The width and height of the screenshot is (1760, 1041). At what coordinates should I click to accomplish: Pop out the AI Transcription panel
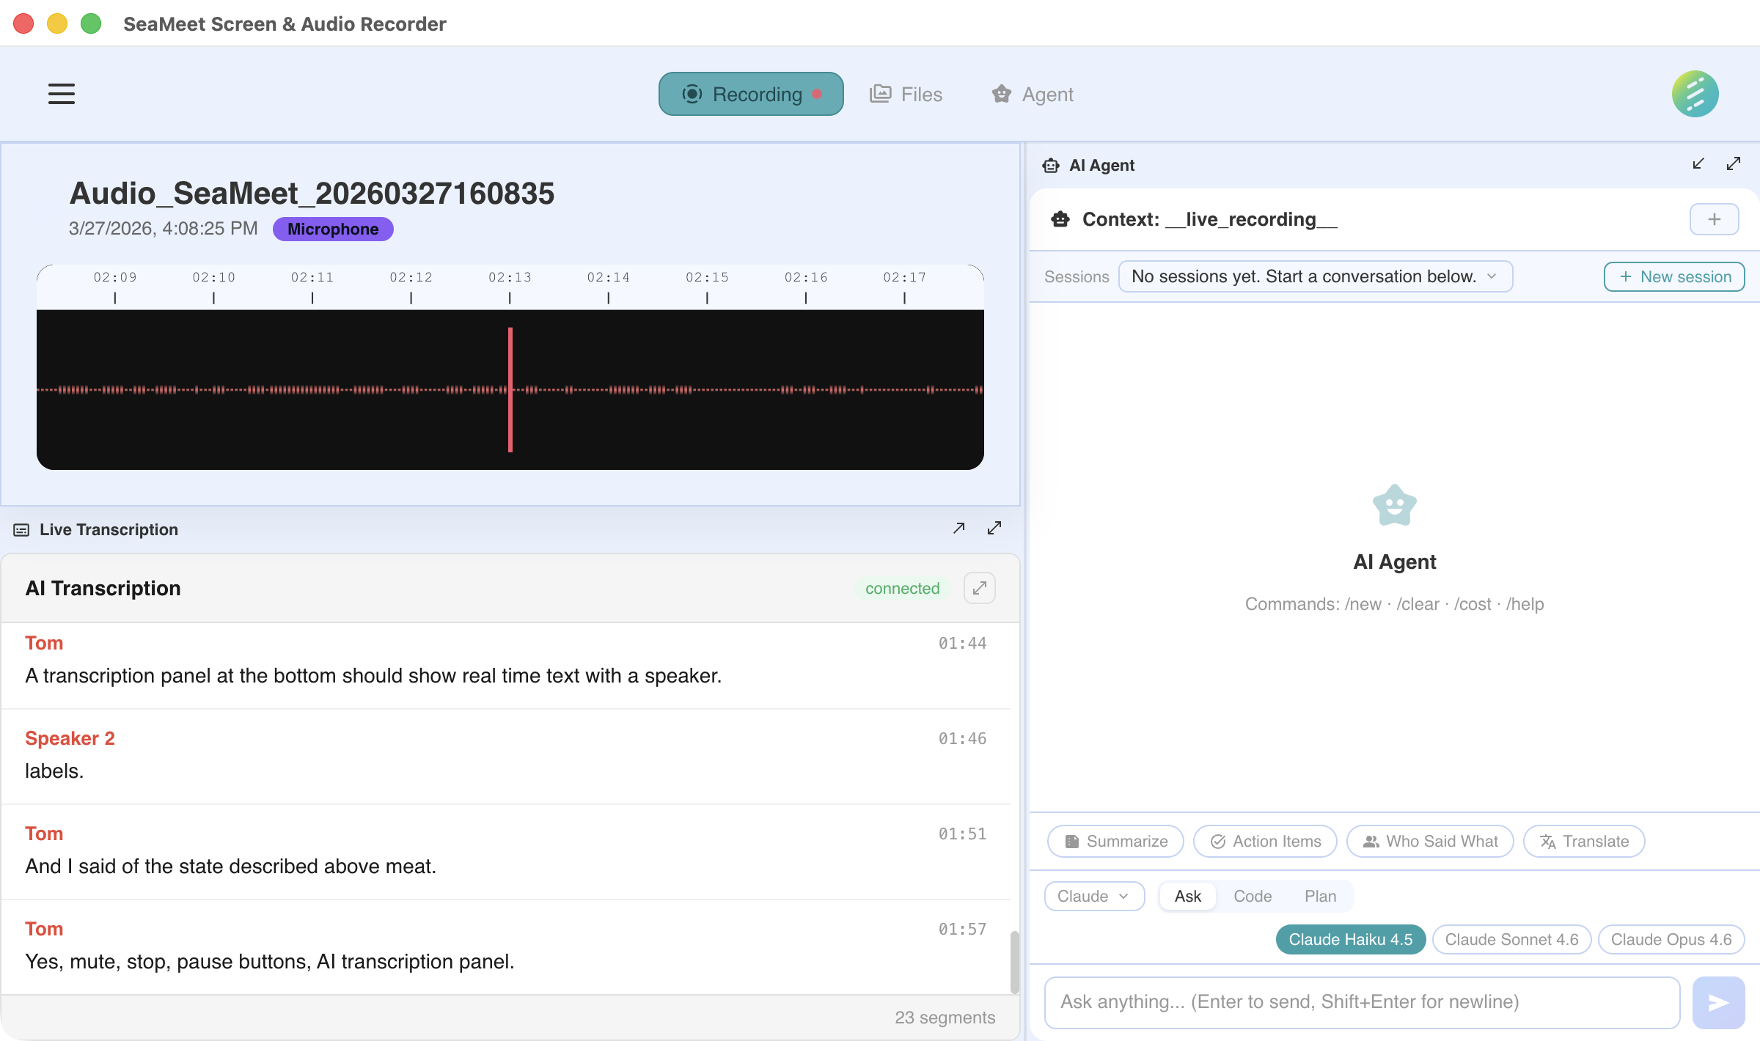coord(979,588)
